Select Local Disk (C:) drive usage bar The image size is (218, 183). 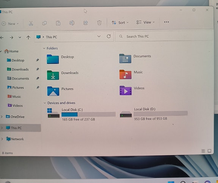coord(88,114)
